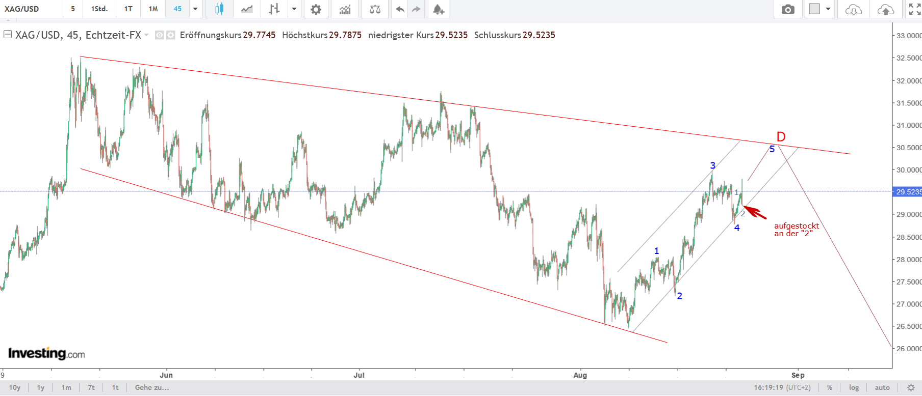The height and width of the screenshot is (396, 922).
Task: Open series format settings next to legend
Action: click(x=171, y=35)
